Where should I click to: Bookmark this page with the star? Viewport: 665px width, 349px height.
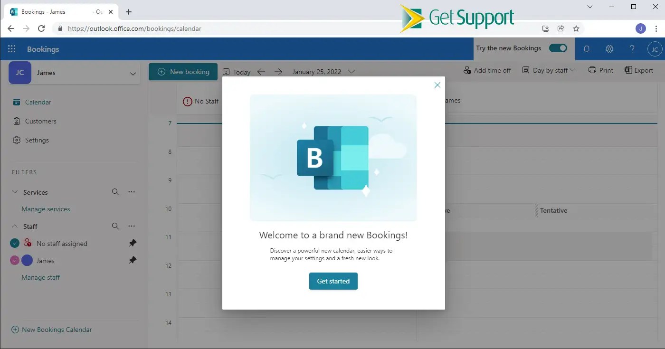tap(576, 28)
